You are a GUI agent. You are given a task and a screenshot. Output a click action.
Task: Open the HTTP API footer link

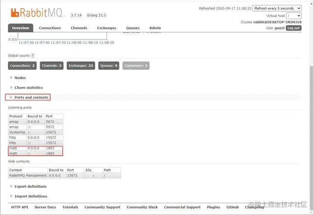point(20,207)
